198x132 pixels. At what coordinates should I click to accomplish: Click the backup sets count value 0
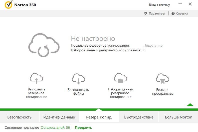click(144, 50)
